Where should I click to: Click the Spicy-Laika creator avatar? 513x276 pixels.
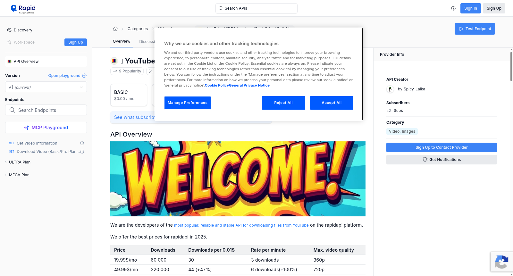[390, 89]
